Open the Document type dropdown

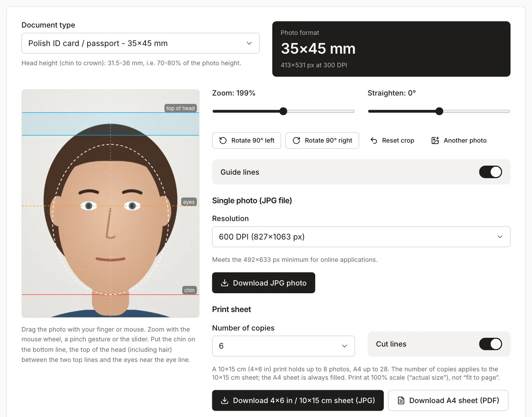pos(140,43)
